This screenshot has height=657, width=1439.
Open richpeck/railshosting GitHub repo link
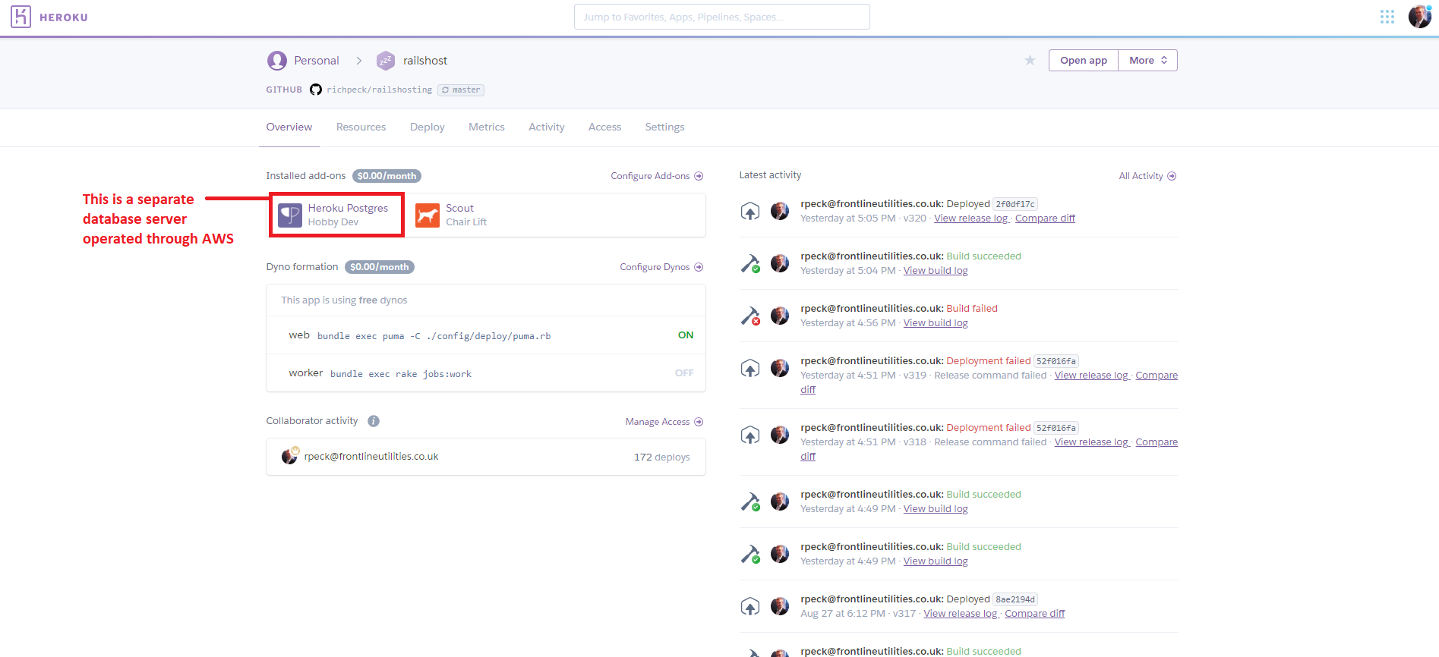point(379,90)
